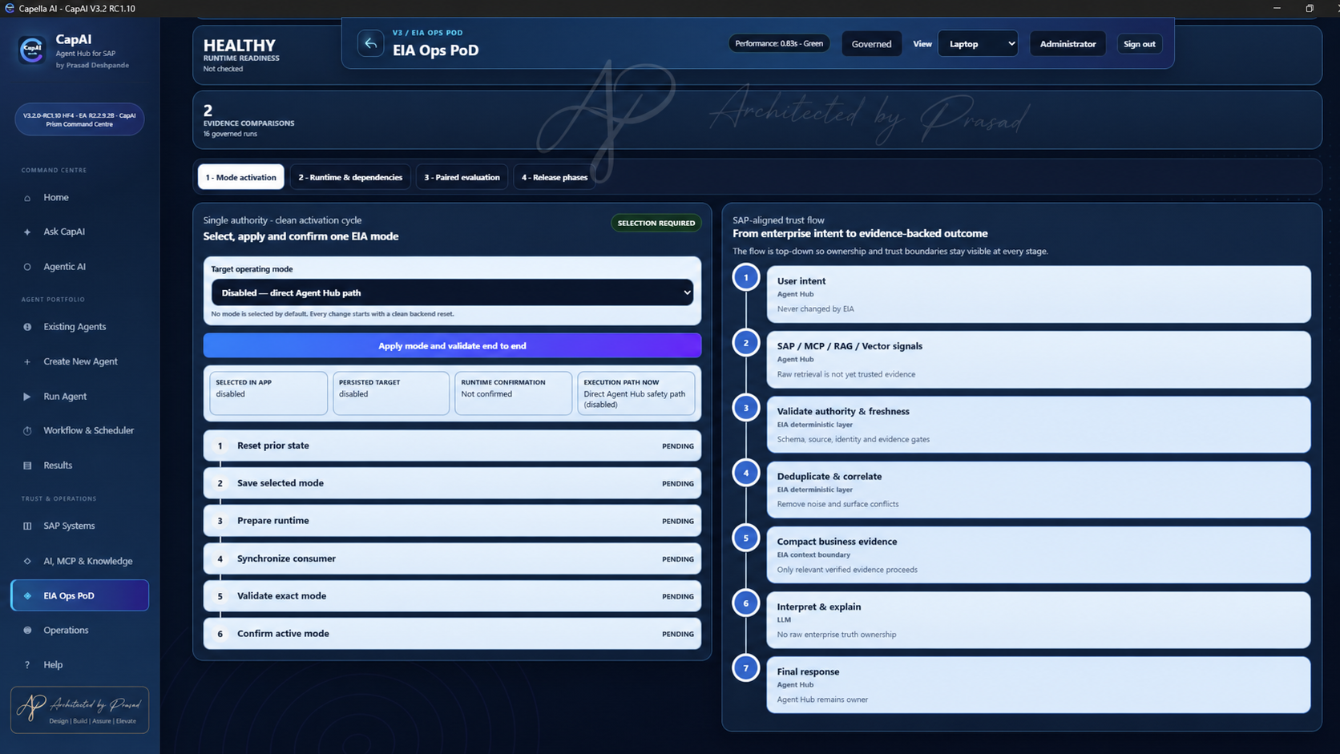Click the Synchronize consumer step row
Screen dimensions: 1340x754
[452, 558]
